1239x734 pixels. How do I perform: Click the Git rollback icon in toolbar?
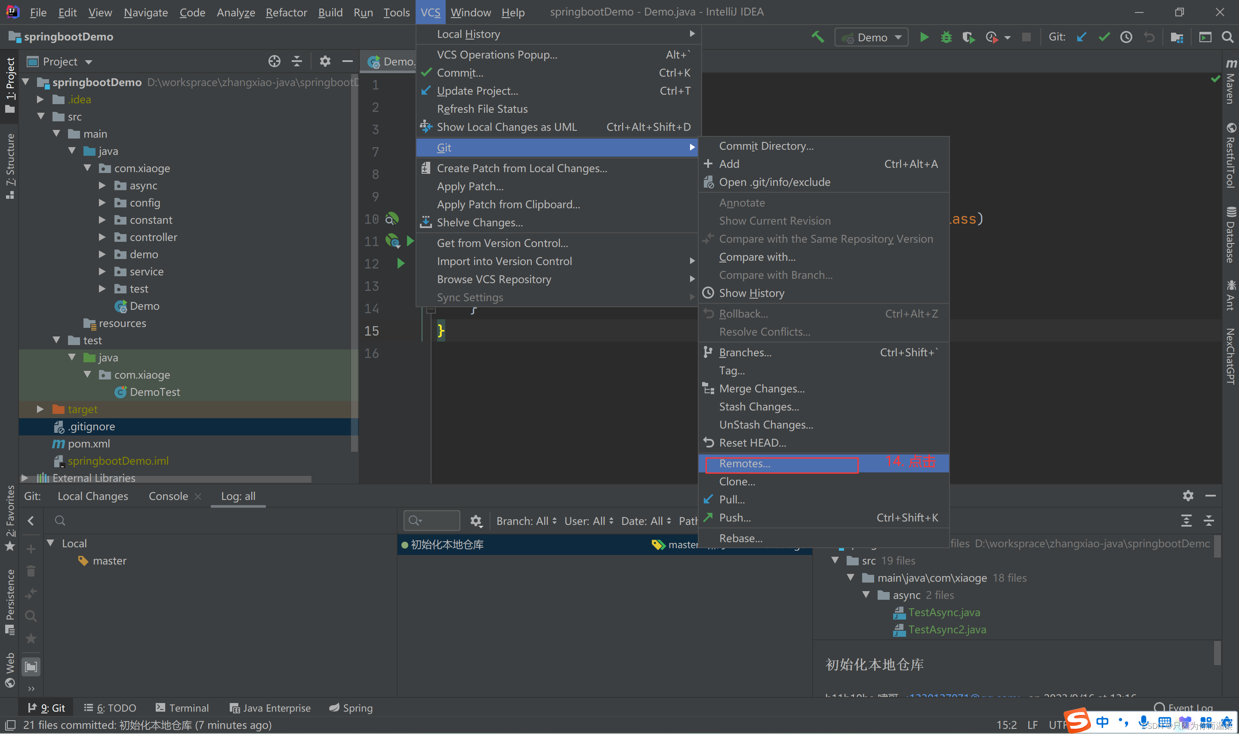(x=1149, y=37)
